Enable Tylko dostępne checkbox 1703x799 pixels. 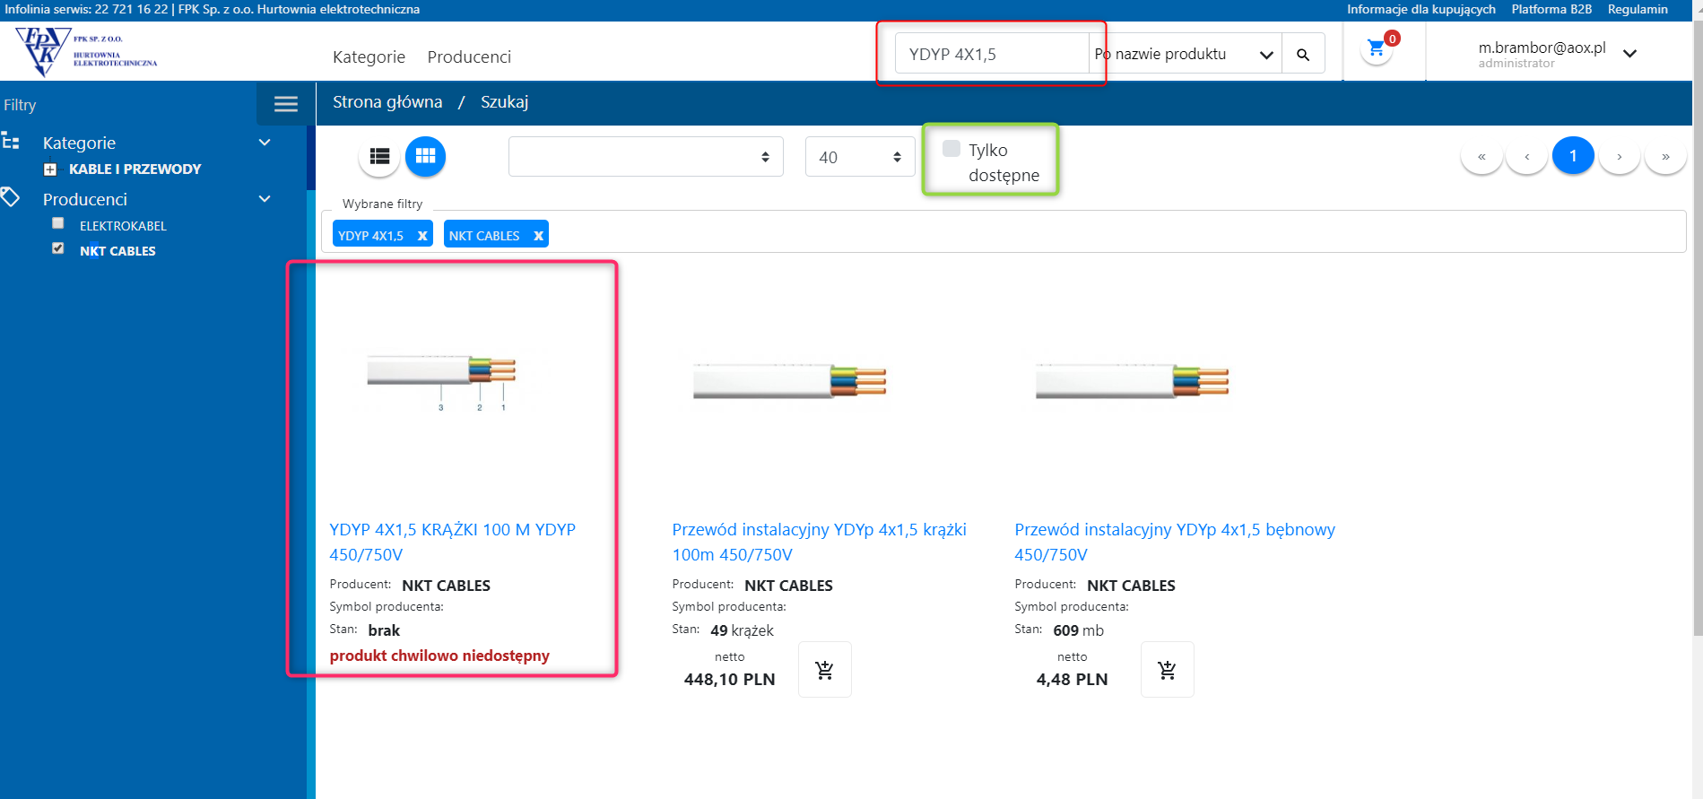(951, 149)
